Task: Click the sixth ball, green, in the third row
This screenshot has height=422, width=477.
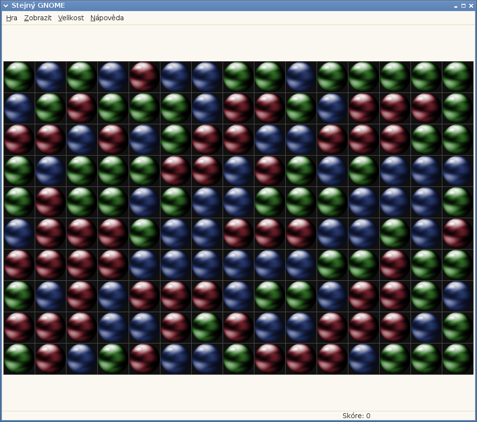Action: [176, 140]
